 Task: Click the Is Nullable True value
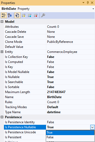(70, 77)
